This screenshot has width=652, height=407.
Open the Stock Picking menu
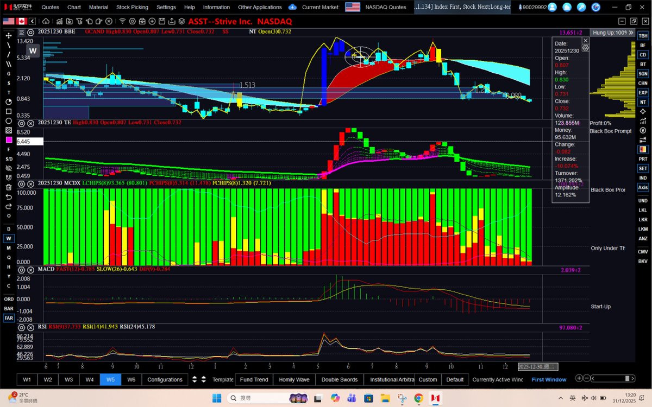[132, 7]
